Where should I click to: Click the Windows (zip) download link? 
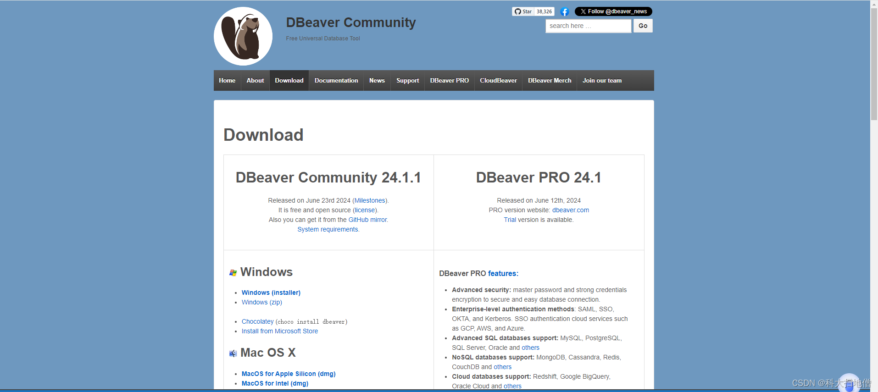click(262, 302)
